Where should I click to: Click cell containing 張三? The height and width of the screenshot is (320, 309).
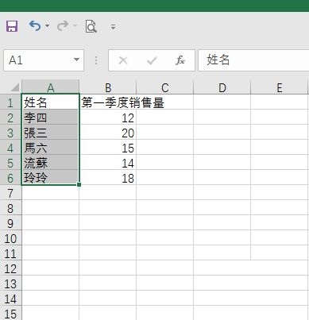(50, 133)
